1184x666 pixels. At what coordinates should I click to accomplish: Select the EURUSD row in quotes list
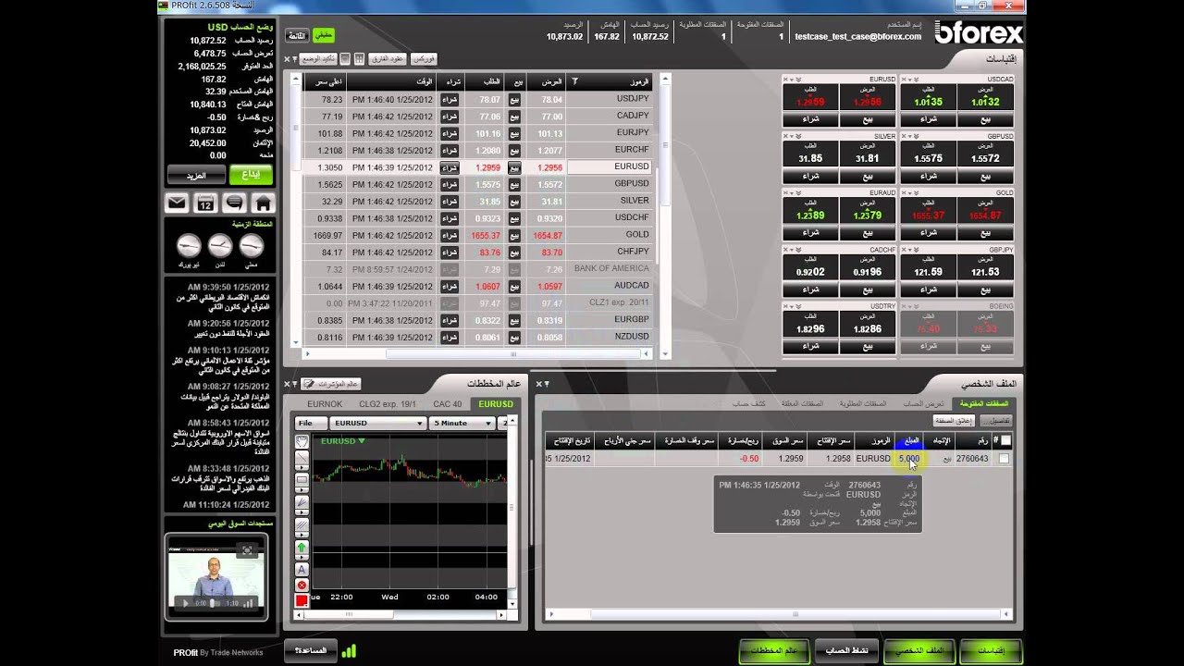476,167
